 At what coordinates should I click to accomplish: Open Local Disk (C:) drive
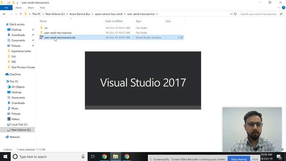[20, 124]
